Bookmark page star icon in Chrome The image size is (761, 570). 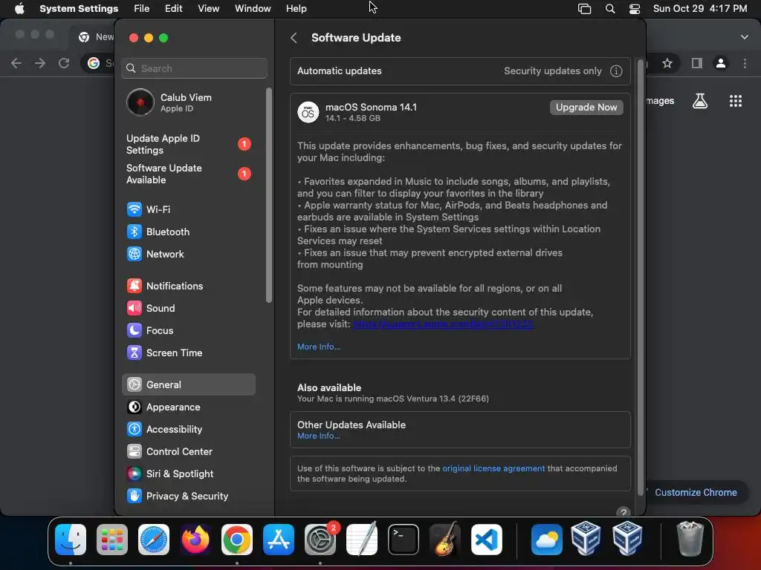point(667,63)
